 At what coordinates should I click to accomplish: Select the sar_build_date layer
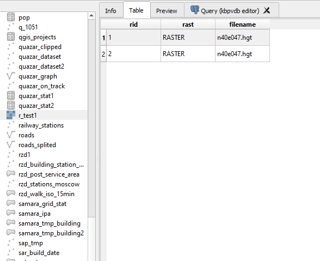[39, 253]
